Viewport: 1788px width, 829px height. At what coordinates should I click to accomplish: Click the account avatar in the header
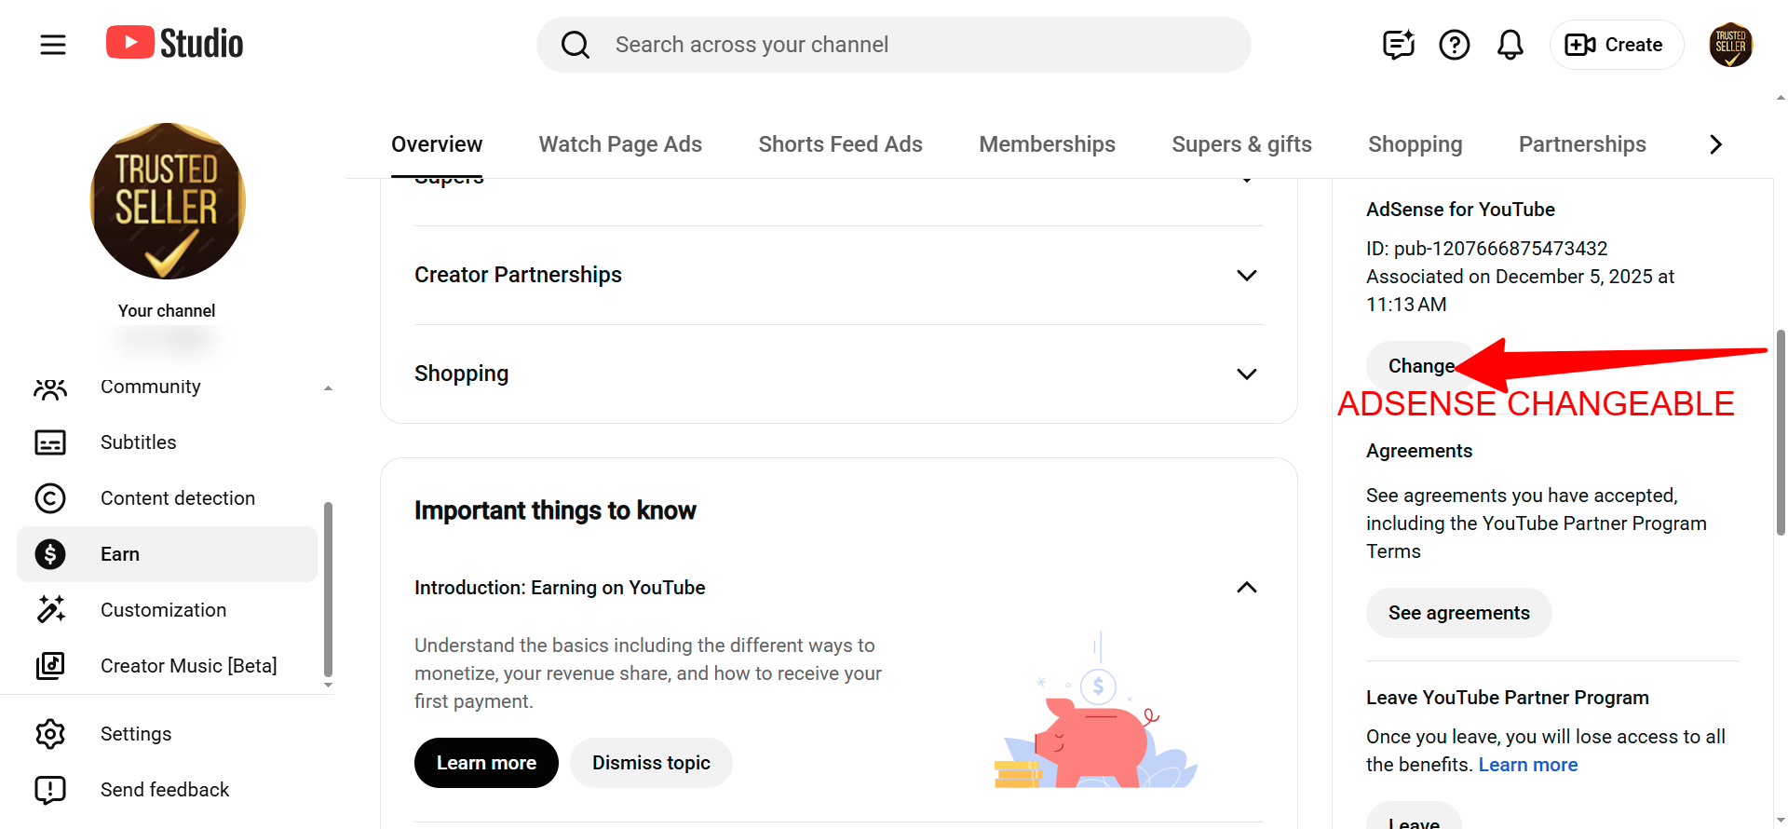pos(1730,45)
